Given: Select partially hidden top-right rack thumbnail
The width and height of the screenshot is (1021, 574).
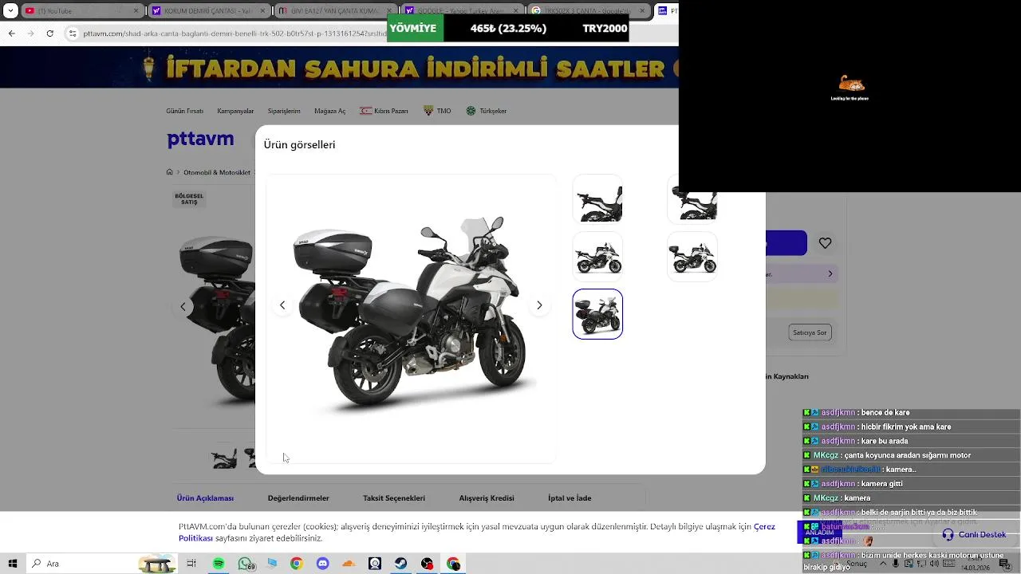Looking at the screenshot, I should pyautogui.click(x=692, y=207).
